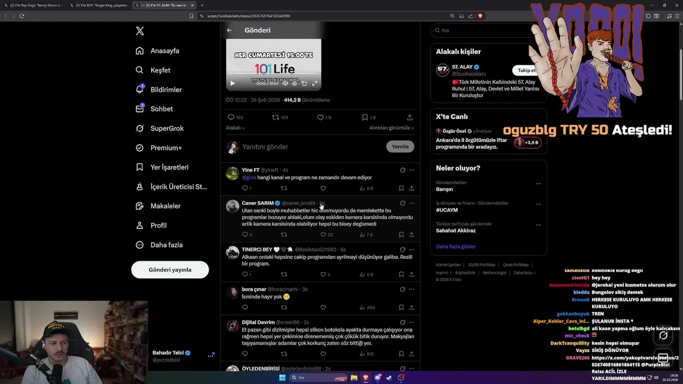Screen dimensions: 683x384
Task: Bookmark the main post
Action: tap(369, 117)
